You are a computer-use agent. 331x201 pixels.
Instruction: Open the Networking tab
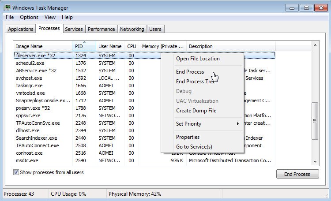[132, 29]
